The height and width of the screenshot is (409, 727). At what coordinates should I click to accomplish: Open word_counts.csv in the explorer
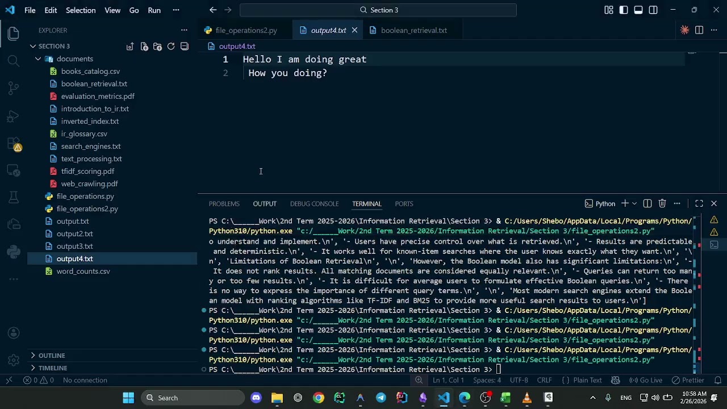tap(83, 272)
